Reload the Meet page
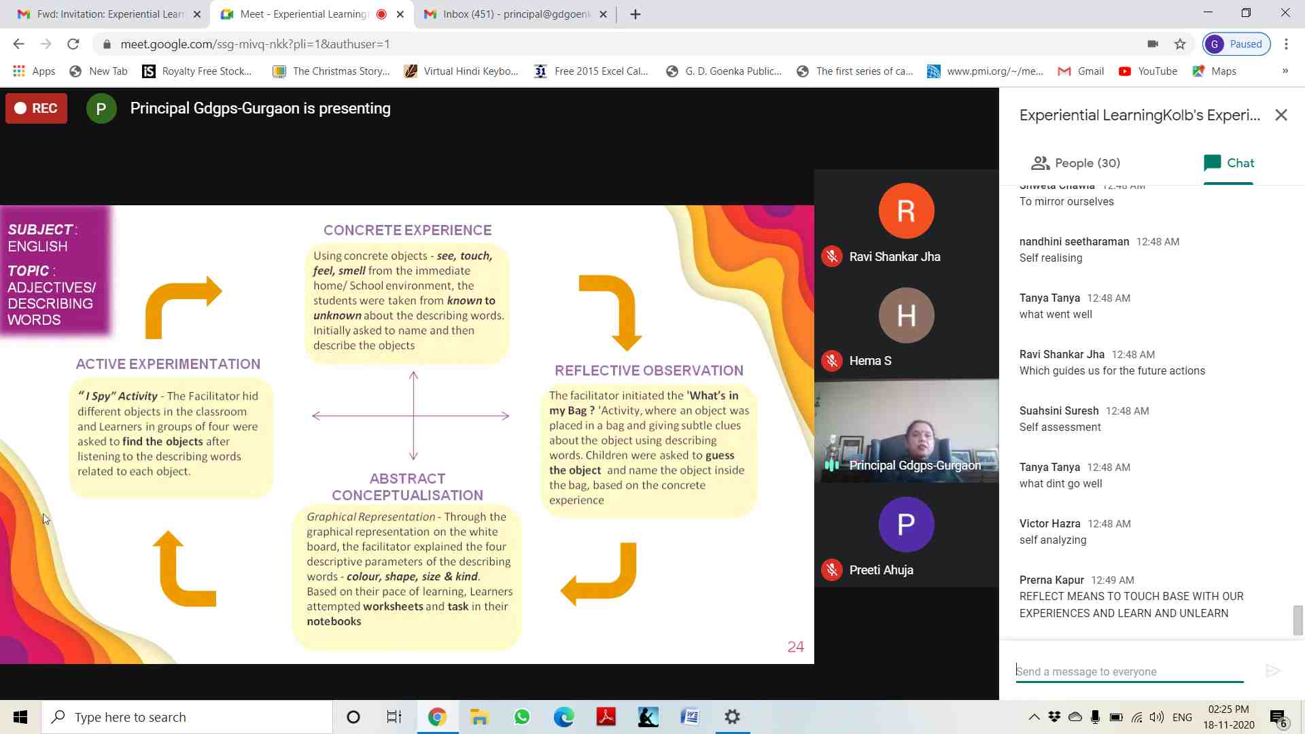 (73, 44)
